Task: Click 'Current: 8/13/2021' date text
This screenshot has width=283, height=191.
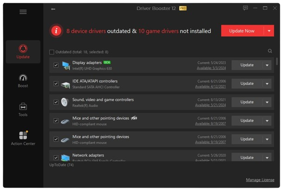Action: [211, 100]
